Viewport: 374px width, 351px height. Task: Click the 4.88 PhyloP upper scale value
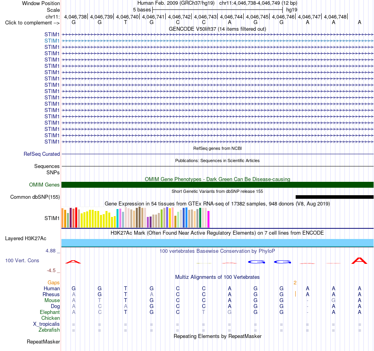[50, 251]
